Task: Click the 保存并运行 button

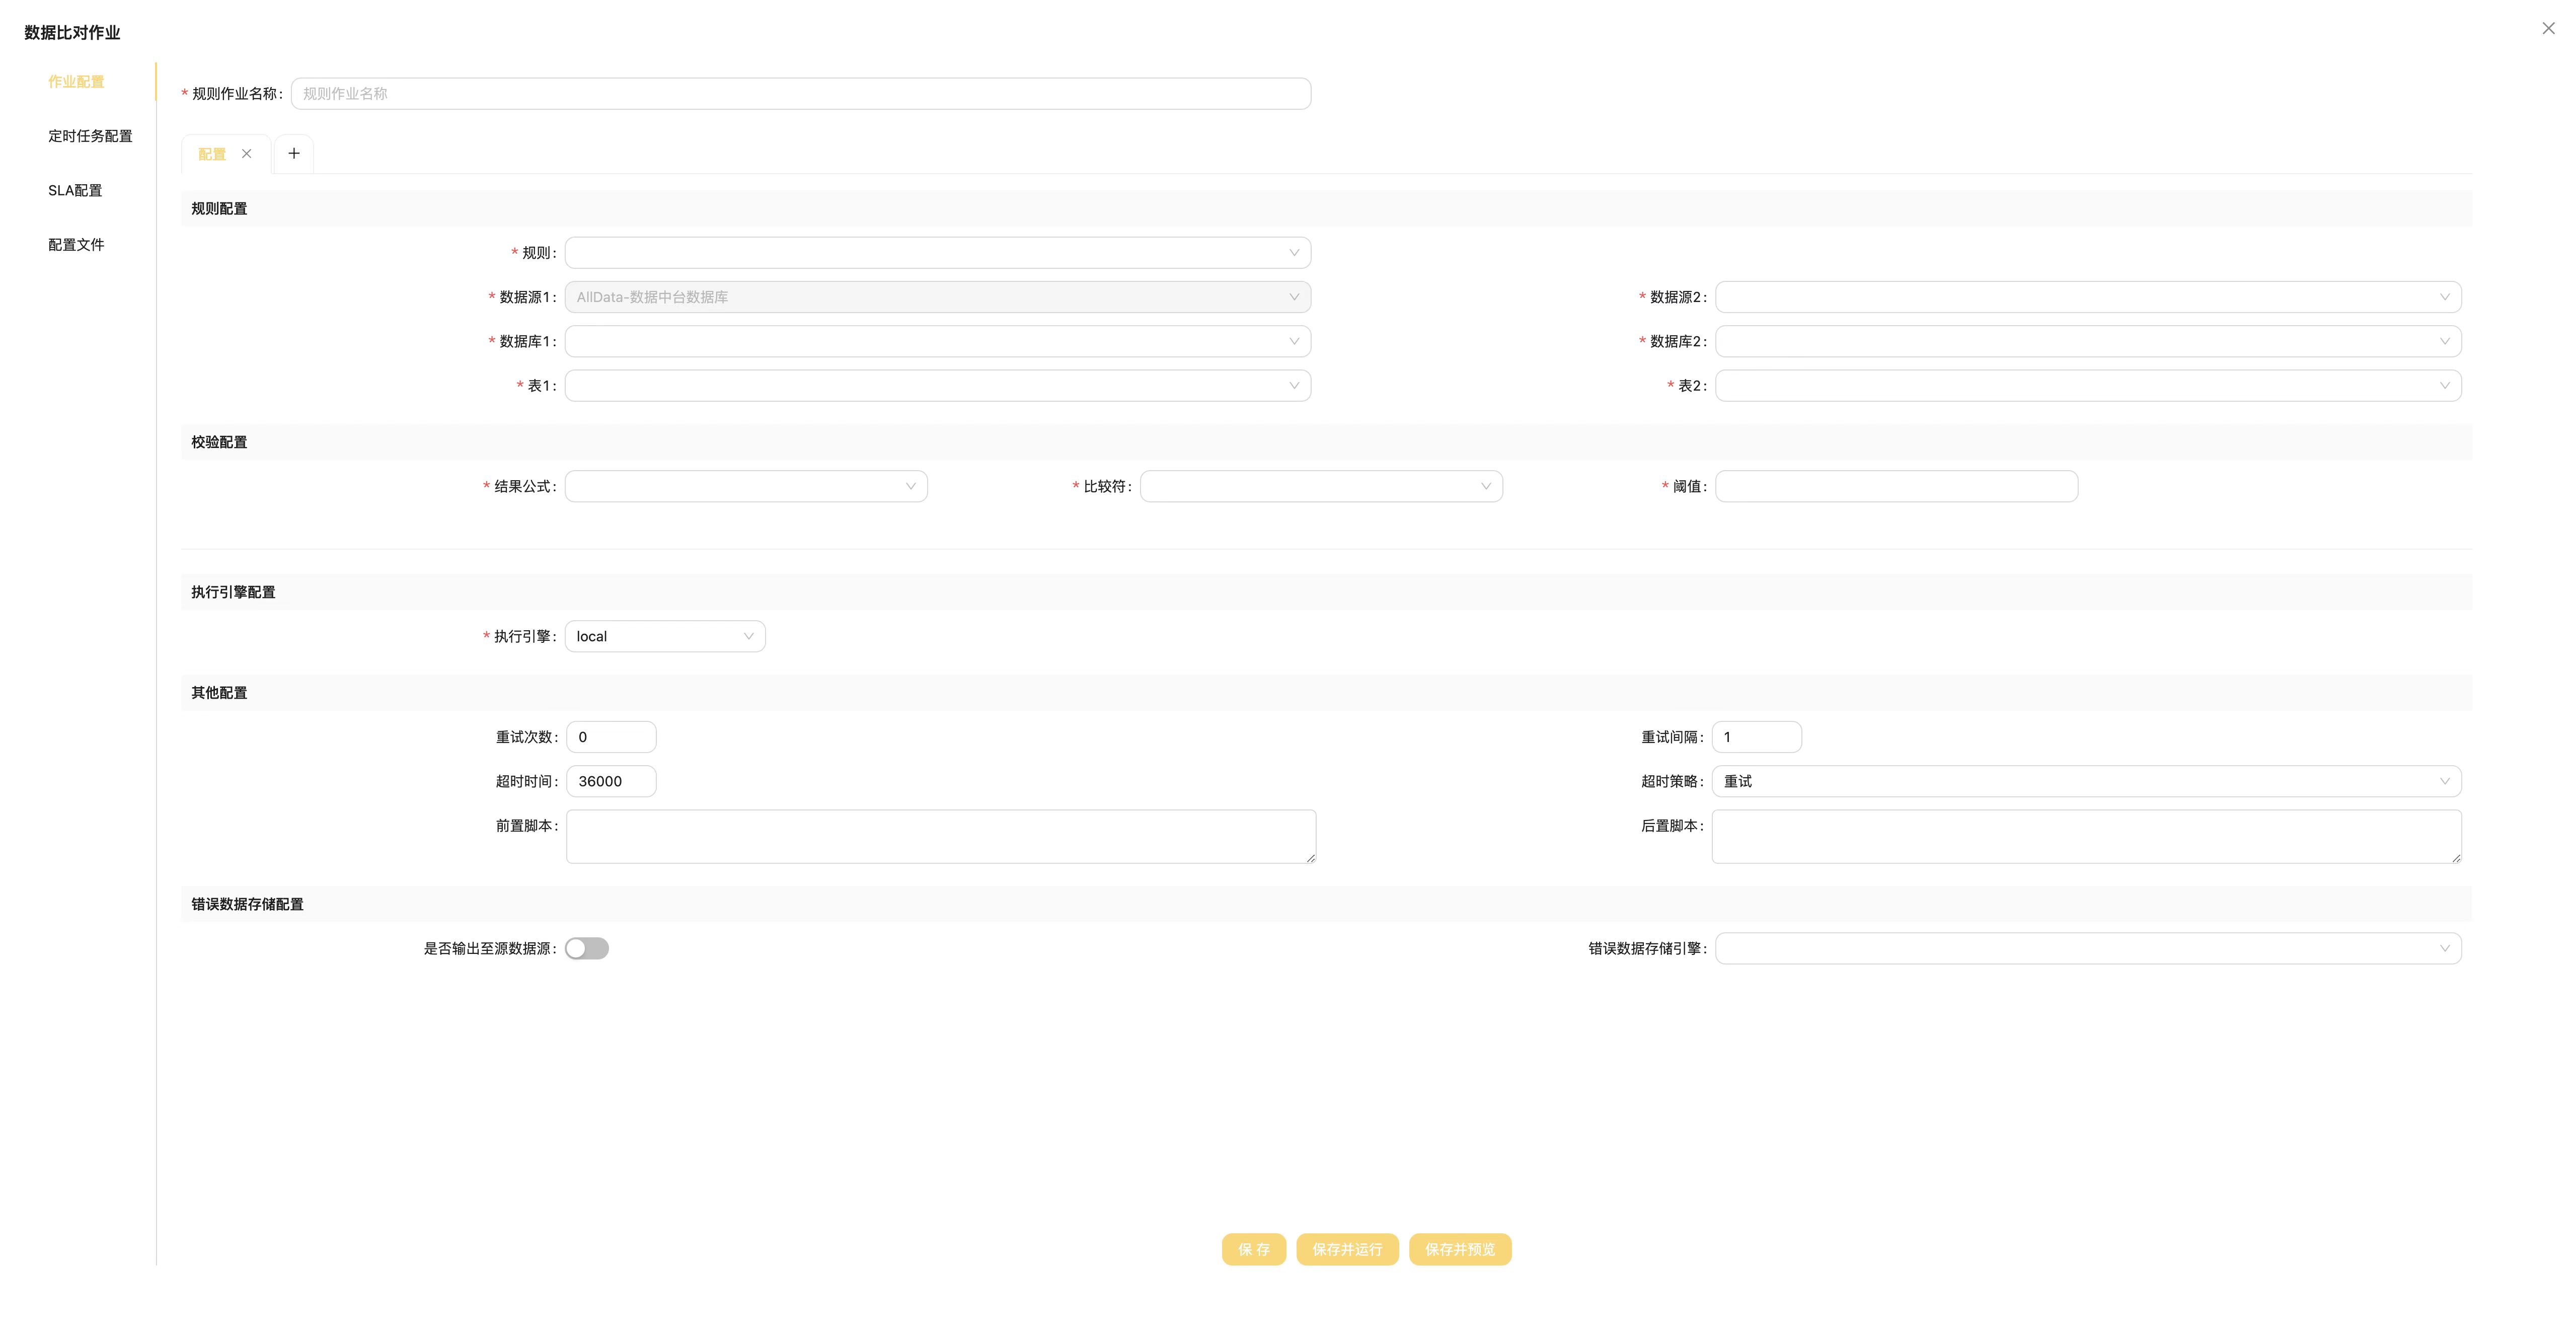Action: point(1347,1250)
